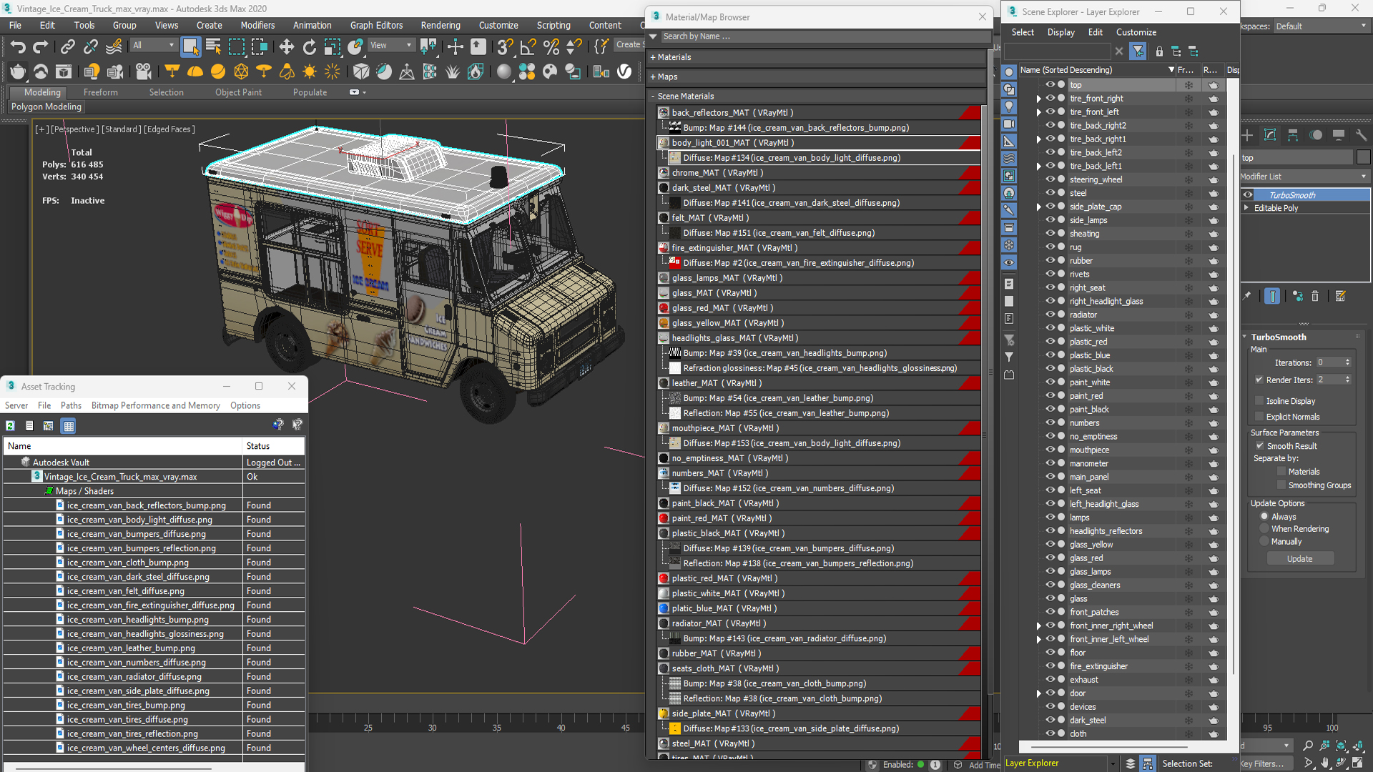Select the Manually update option

(x=1264, y=542)
